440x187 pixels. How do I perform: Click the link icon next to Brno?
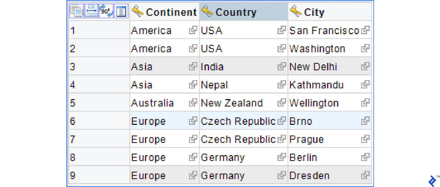click(365, 121)
